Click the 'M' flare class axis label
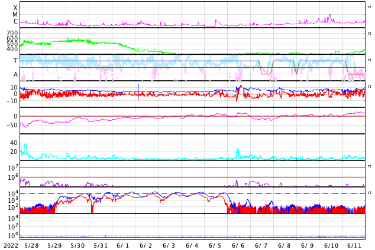The image size is (375, 250). point(15,15)
